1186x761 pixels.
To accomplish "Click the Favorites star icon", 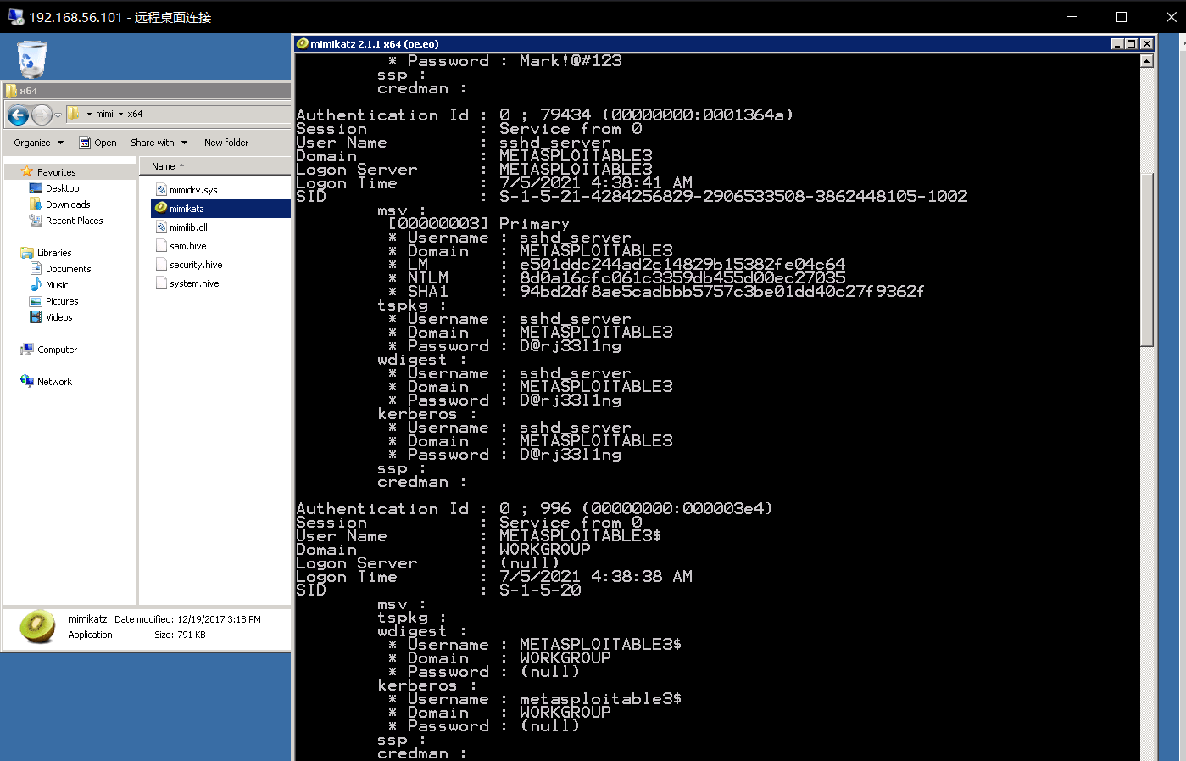I will click(27, 171).
